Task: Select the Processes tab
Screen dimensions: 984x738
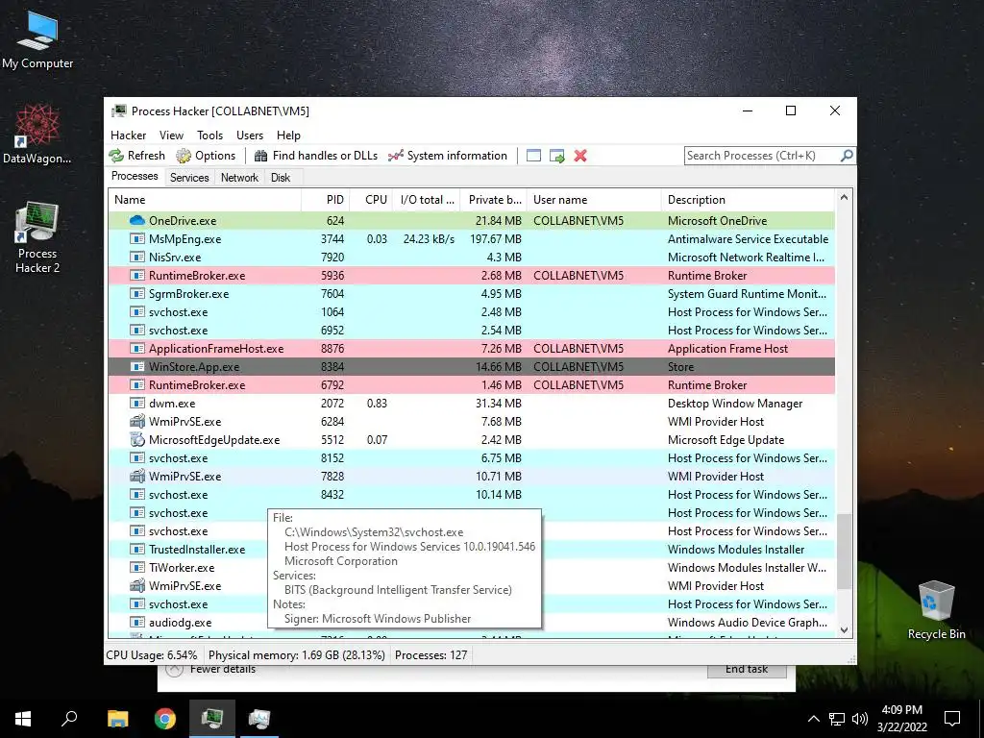Action: coord(135,177)
